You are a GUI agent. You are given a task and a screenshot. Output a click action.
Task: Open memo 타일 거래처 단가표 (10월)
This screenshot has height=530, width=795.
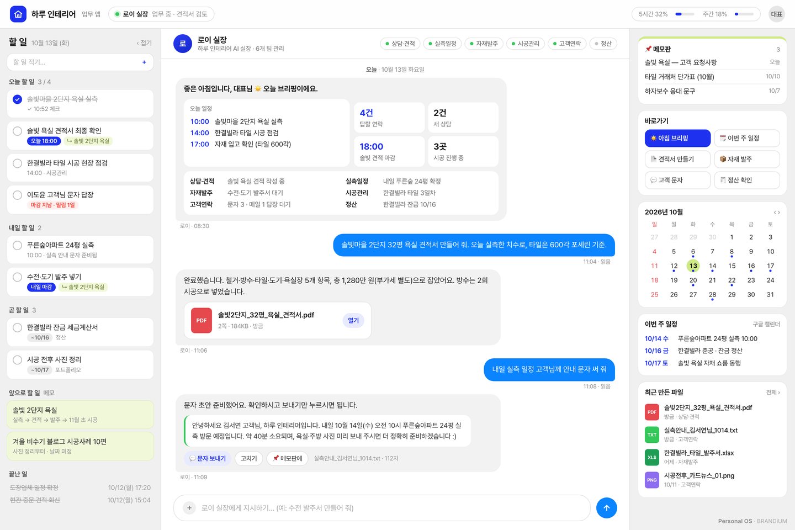[712, 77]
